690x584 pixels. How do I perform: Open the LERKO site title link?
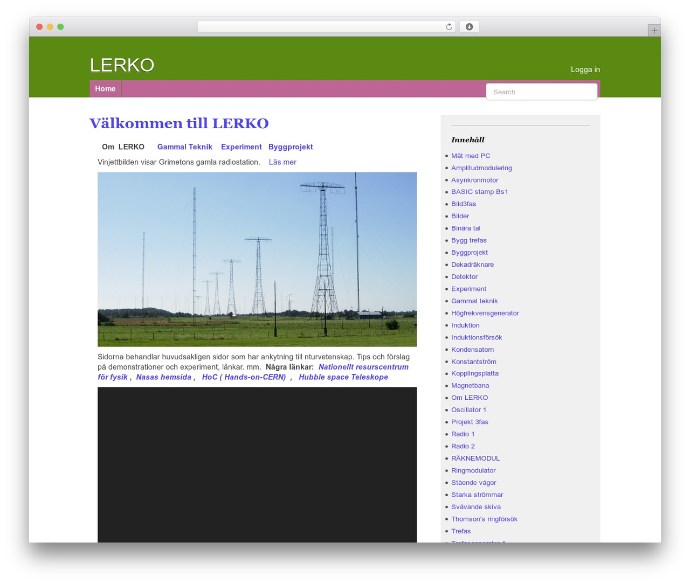[122, 65]
